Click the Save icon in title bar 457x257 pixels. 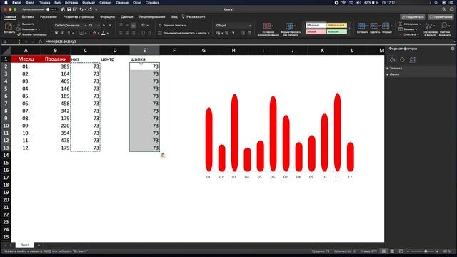tap(69, 9)
